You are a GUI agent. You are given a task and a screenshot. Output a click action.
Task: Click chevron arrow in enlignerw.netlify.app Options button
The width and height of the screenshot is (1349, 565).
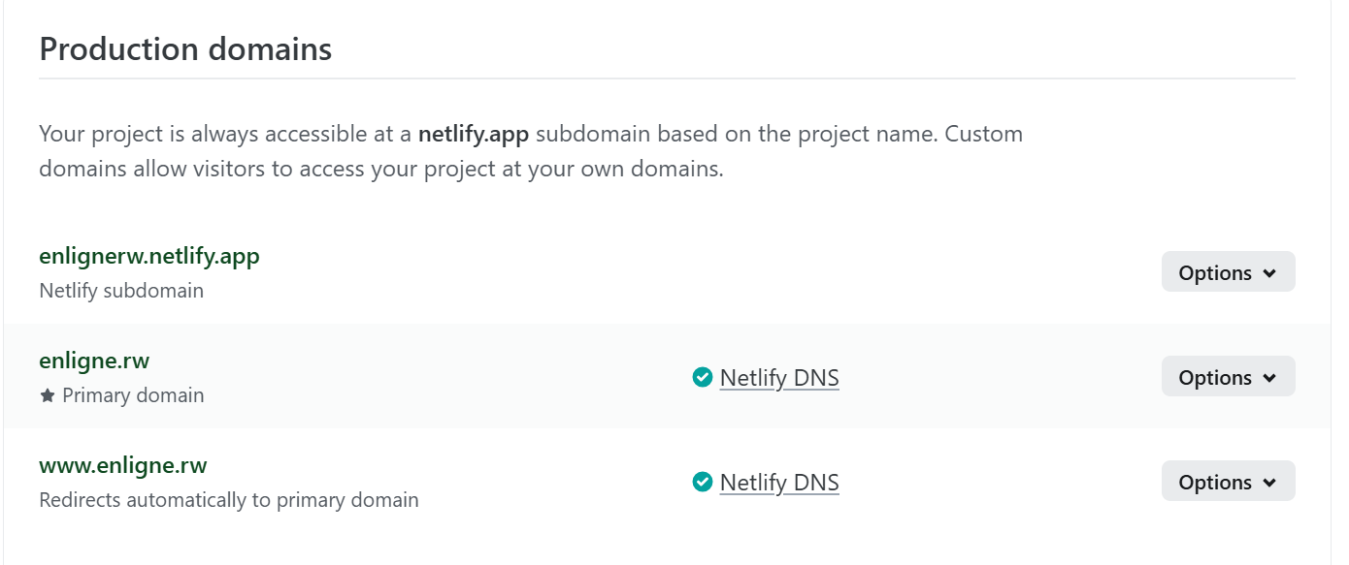(1269, 273)
